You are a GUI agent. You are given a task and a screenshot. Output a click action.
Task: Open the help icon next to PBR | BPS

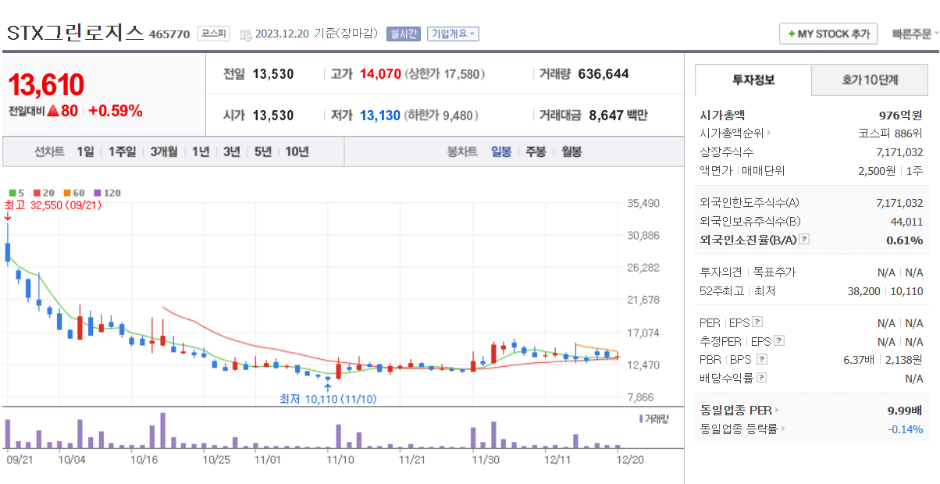(762, 359)
